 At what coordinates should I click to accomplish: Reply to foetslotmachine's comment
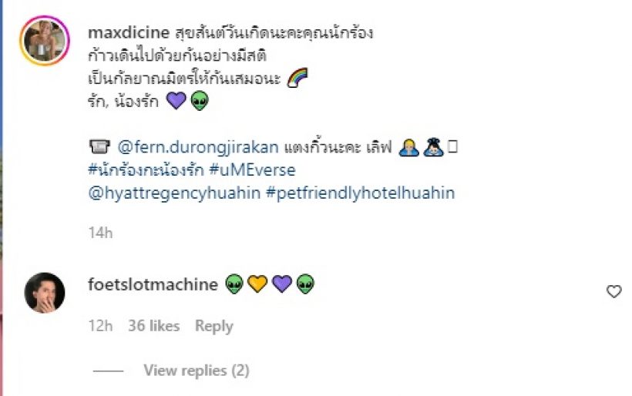(x=214, y=326)
